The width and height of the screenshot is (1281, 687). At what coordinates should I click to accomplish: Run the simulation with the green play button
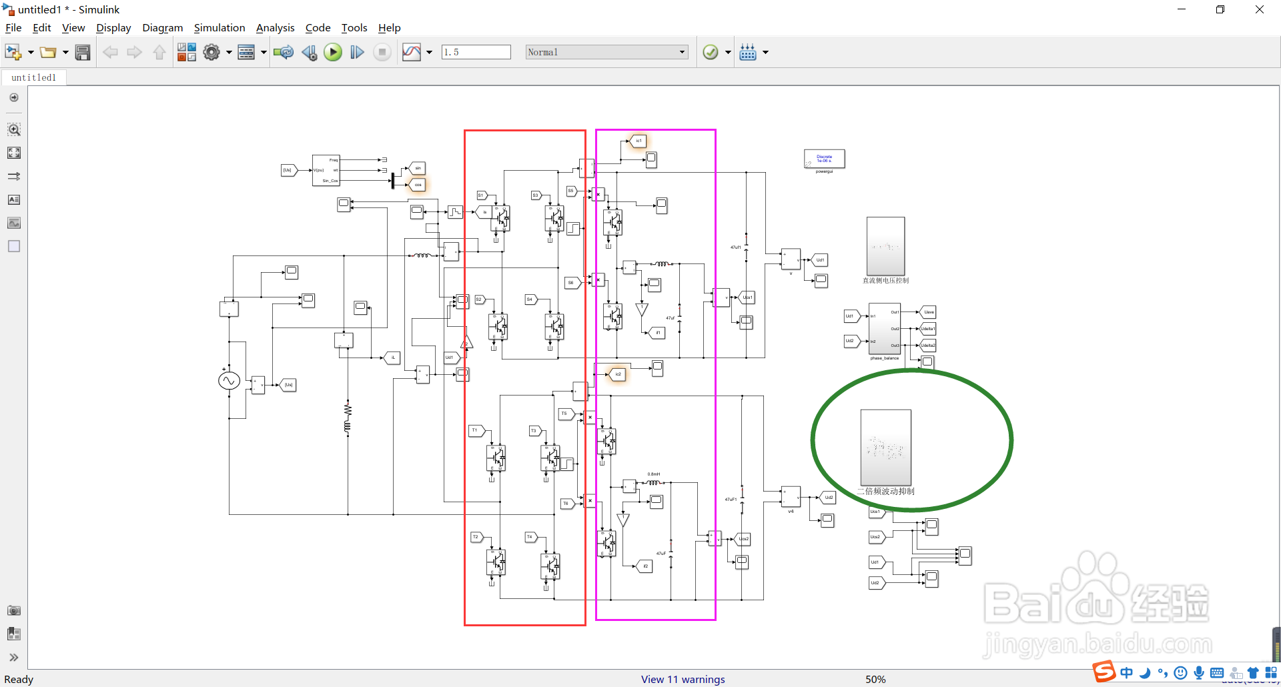[x=333, y=52]
